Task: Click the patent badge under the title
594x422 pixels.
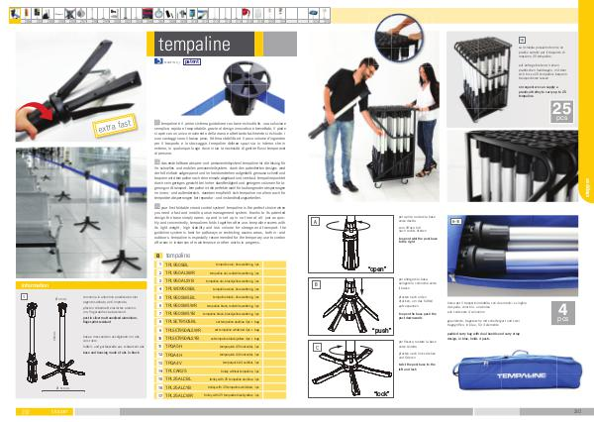Action: tap(192, 61)
